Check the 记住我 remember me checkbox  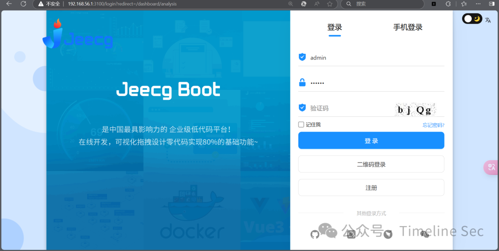301,125
